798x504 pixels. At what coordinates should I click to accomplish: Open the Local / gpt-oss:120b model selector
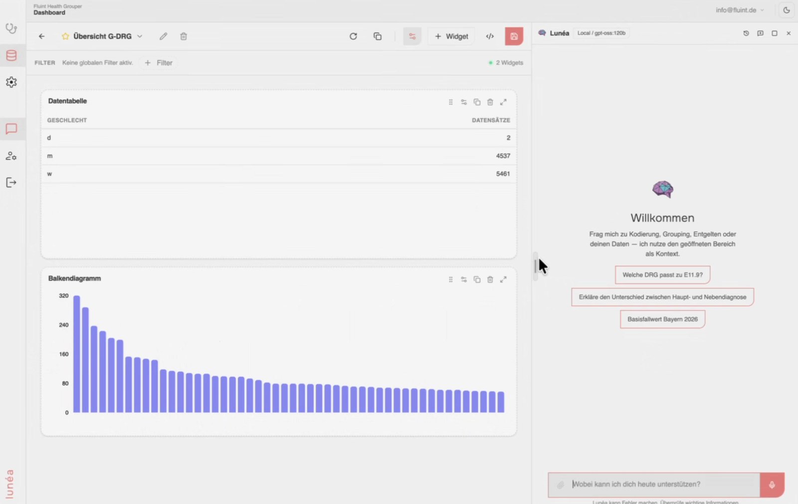coord(601,33)
